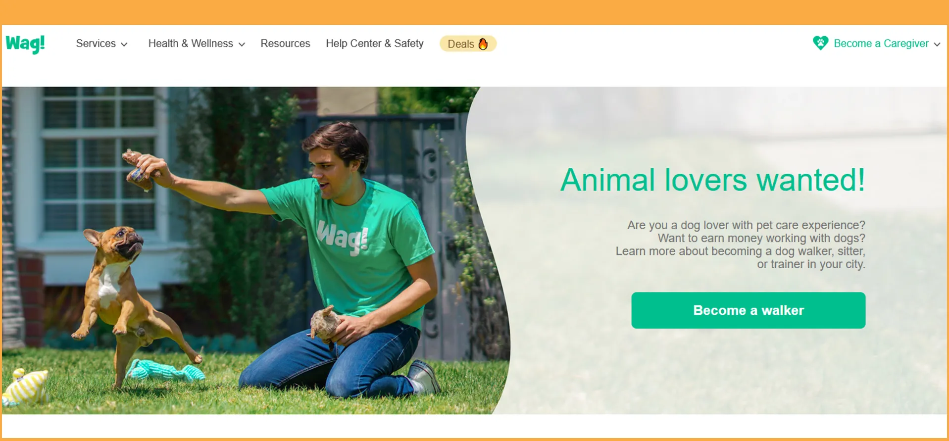Expand the Health & Wellness chevron arrow
Screen dimensions: 949x441
pyautogui.click(x=242, y=45)
